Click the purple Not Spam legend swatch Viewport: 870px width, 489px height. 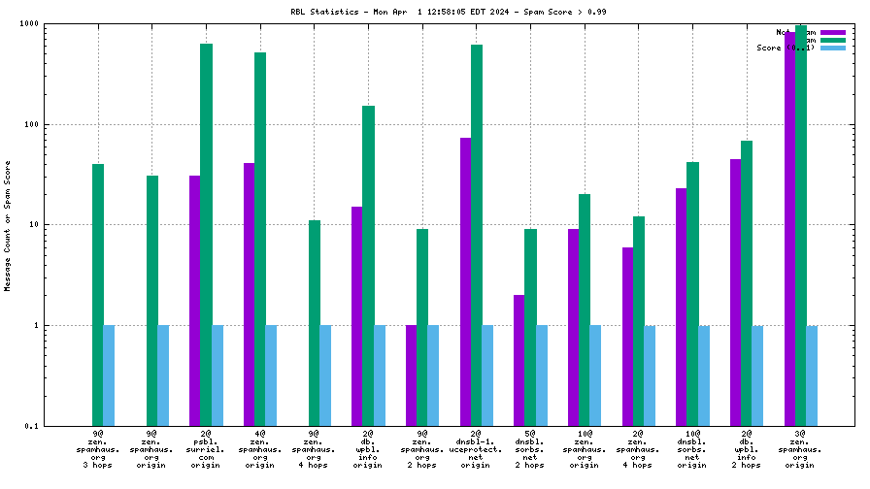coord(833,32)
